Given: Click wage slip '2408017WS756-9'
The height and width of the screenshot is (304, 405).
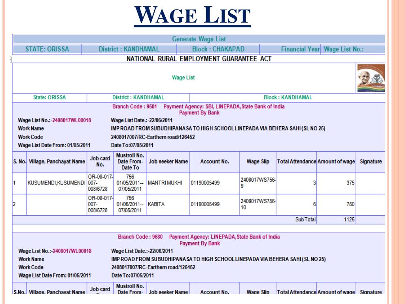Looking at the screenshot, I should [x=258, y=183].
